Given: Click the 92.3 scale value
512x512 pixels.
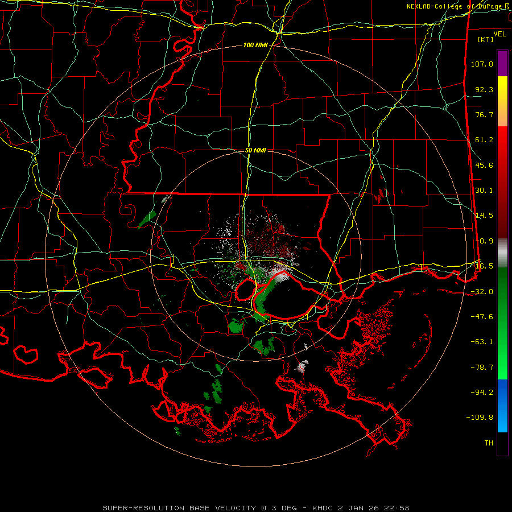Looking at the screenshot, I should click(484, 89).
